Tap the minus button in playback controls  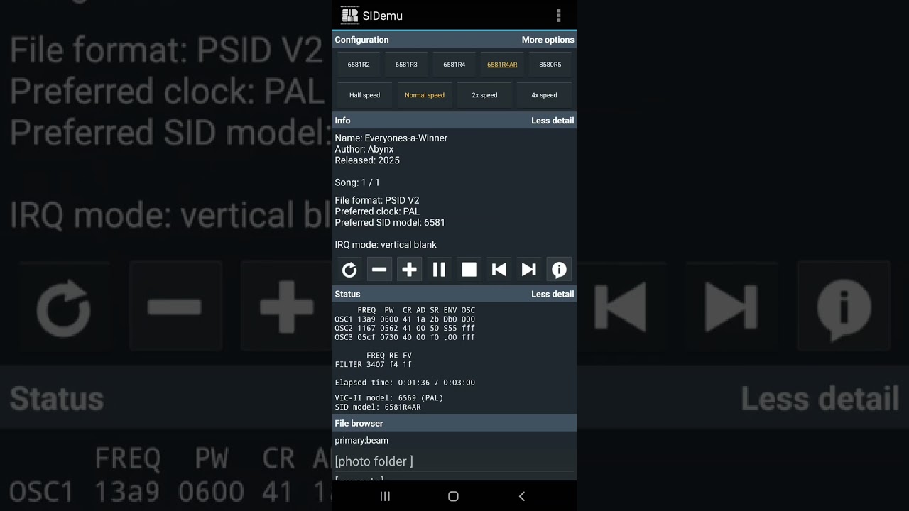pos(379,270)
